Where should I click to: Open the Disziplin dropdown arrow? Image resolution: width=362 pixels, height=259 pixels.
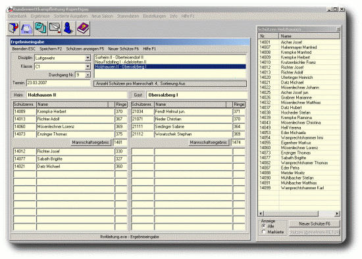click(x=88, y=58)
